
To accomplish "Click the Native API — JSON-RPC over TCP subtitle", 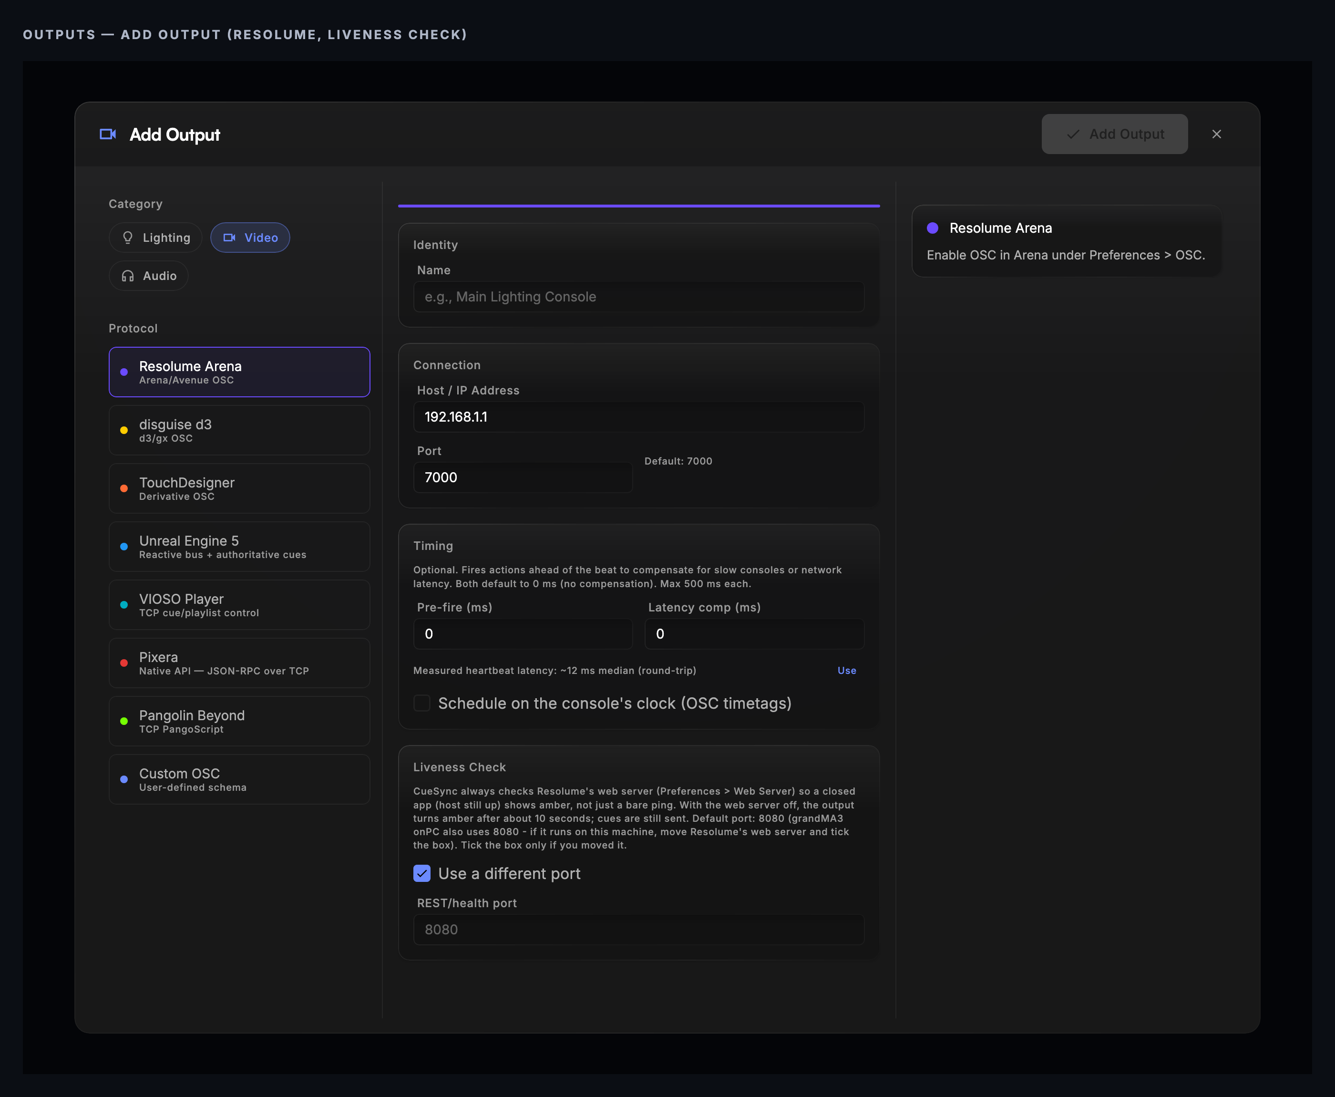I will (x=224, y=671).
